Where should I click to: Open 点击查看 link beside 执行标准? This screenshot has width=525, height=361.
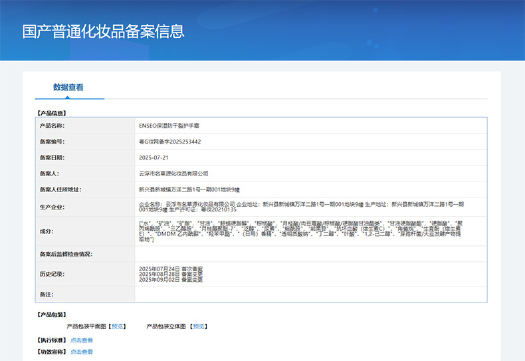pyautogui.click(x=82, y=340)
